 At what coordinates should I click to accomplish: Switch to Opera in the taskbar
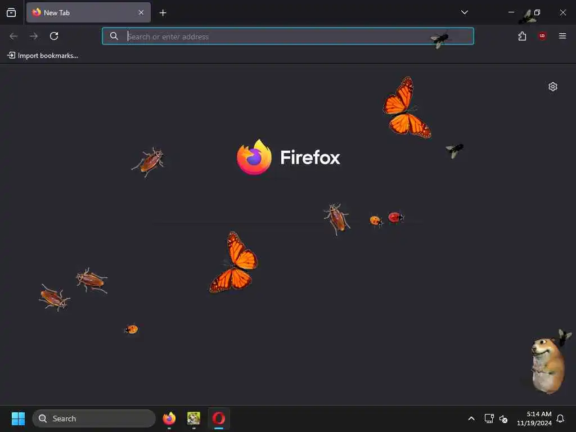coord(219,418)
